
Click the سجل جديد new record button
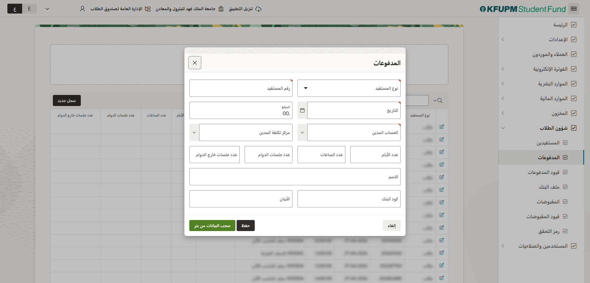(x=67, y=100)
